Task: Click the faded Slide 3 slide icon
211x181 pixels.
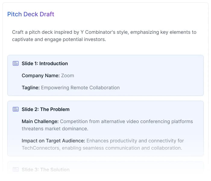Action: [x=15, y=170]
